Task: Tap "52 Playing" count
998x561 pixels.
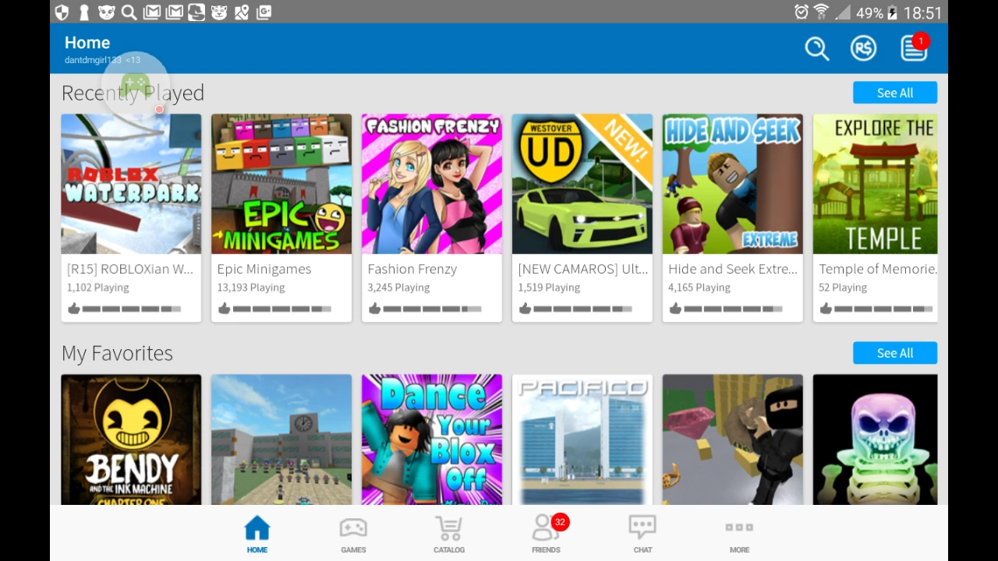Action: tap(843, 288)
